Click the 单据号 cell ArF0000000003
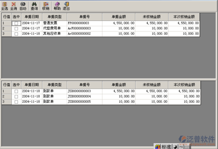Image resolution: width=218 pixels, height=149 pixels. [85, 28]
